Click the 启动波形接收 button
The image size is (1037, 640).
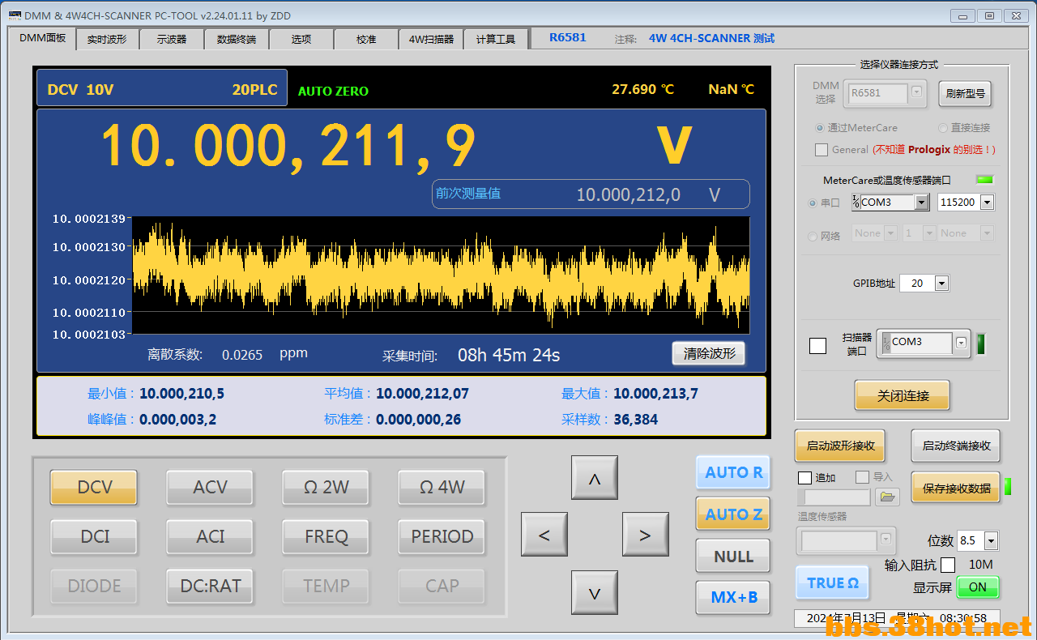[841, 446]
